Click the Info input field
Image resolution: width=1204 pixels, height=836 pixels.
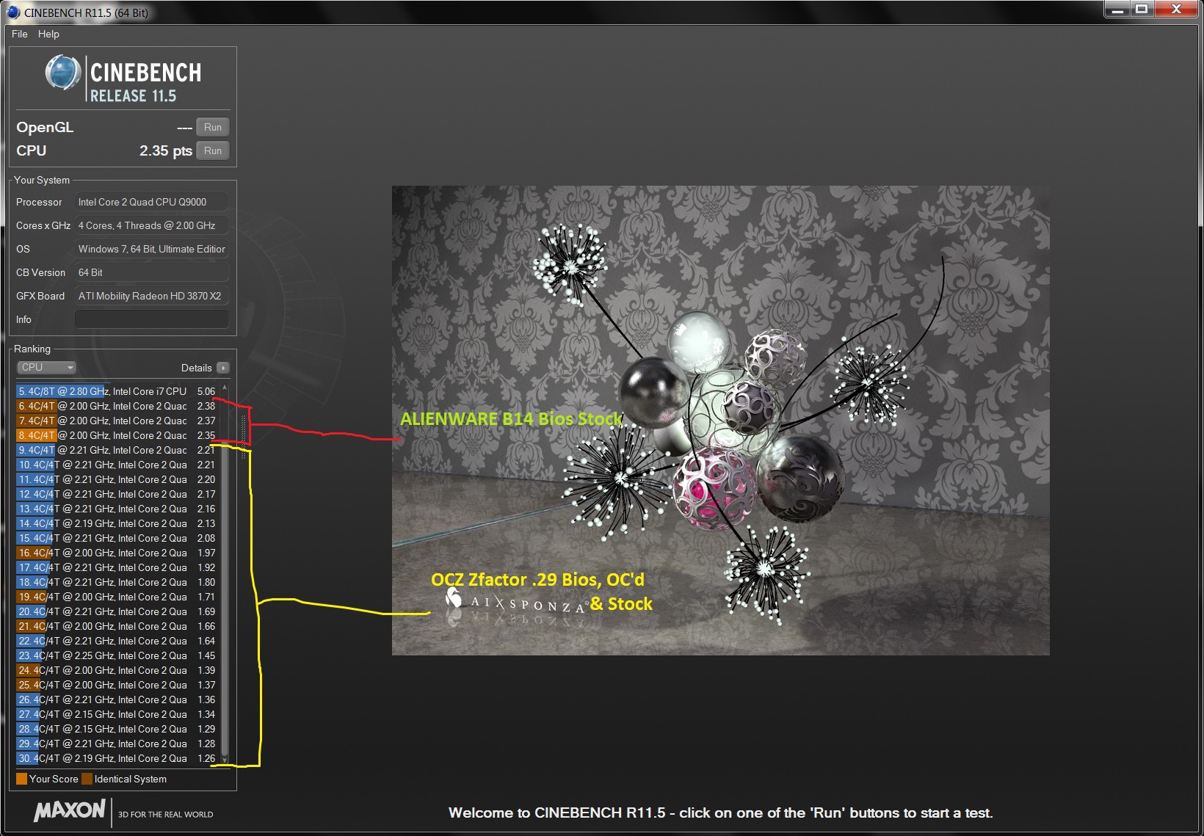(152, 319)
